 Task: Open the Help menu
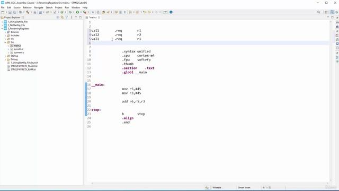85,7
